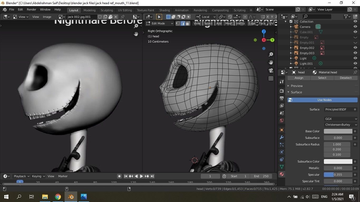Viewport: 360px width, 202px height.
Task: Open the Mesh menu in viewport
Action: click(x=229, y=23)
